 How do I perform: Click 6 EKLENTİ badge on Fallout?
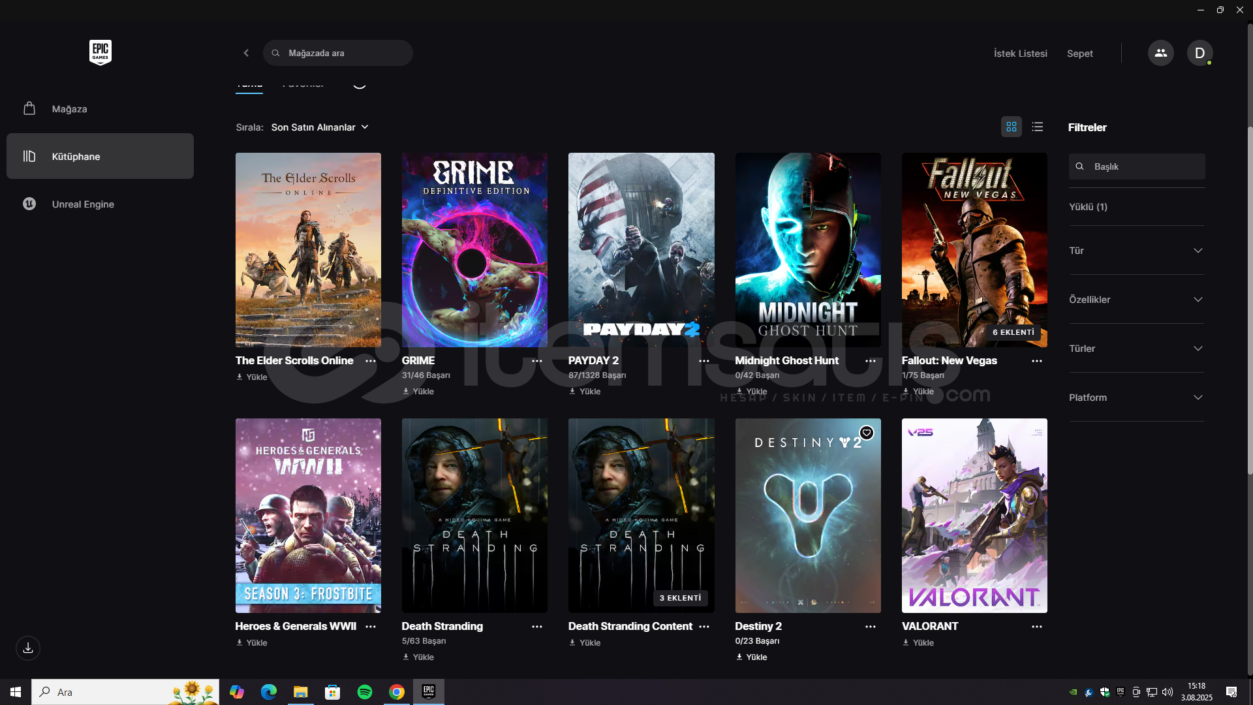coord(1013,332)
